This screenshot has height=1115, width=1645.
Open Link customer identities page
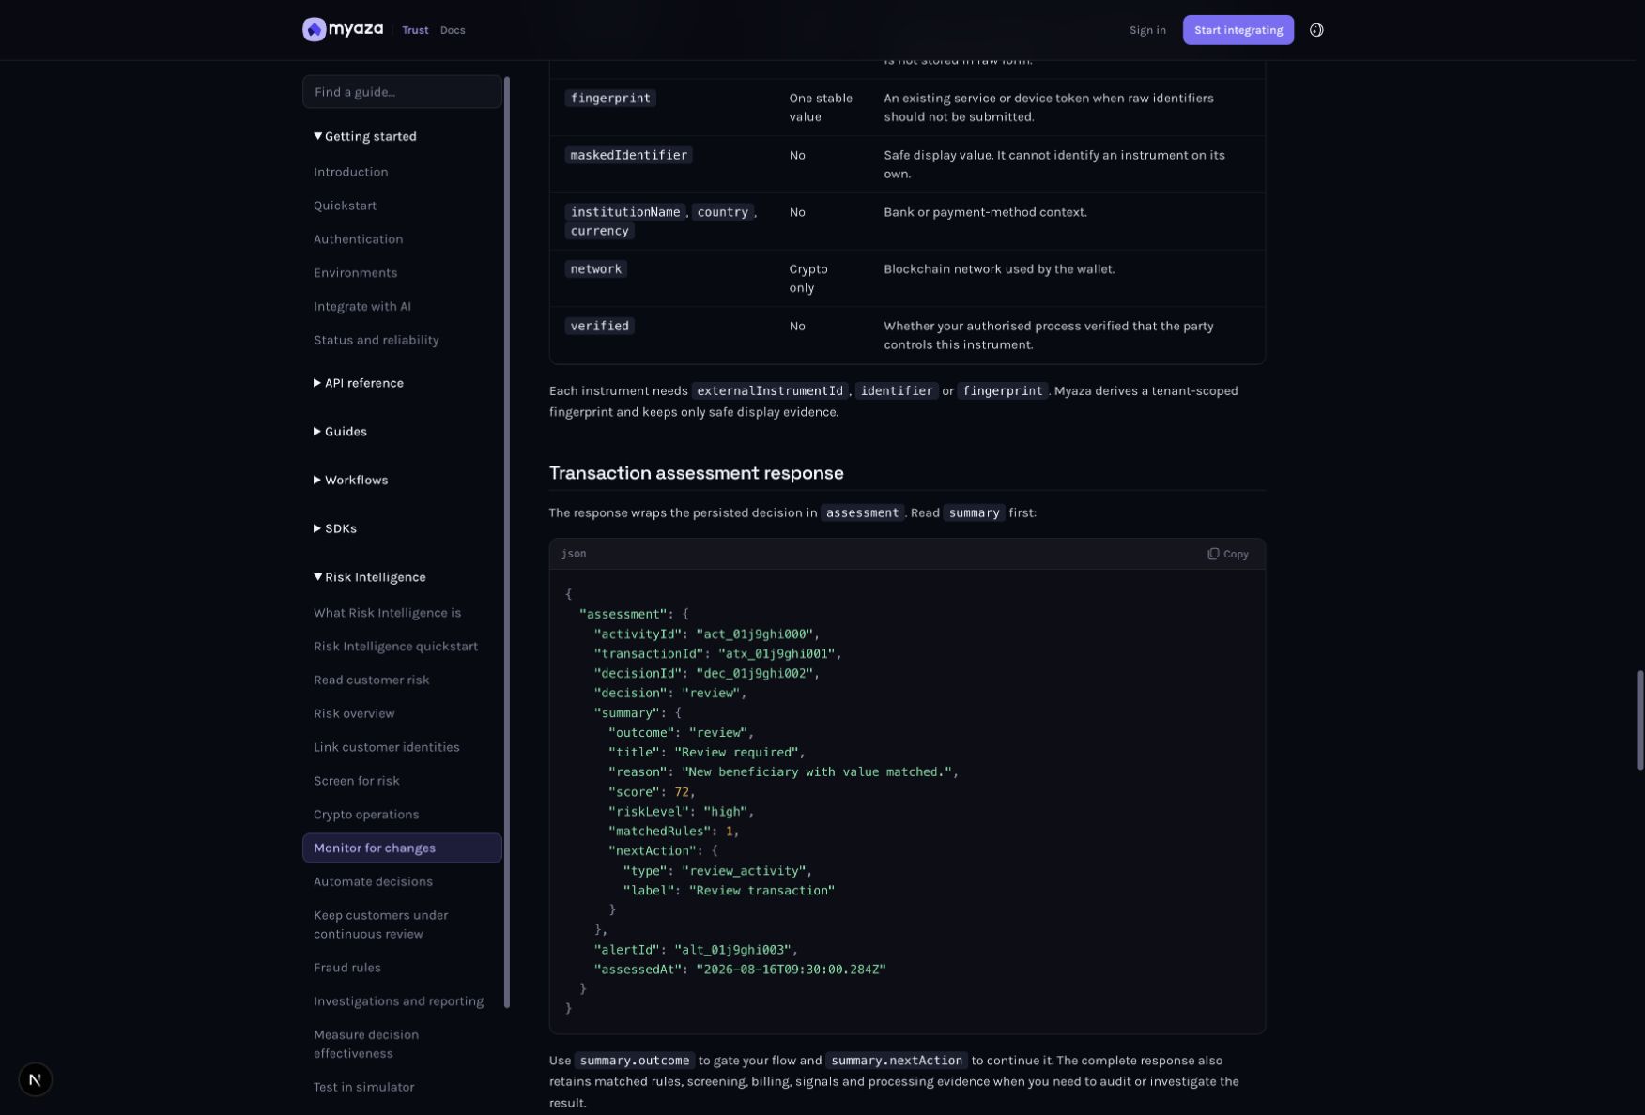pyautogui.click(x=386, y=748)
